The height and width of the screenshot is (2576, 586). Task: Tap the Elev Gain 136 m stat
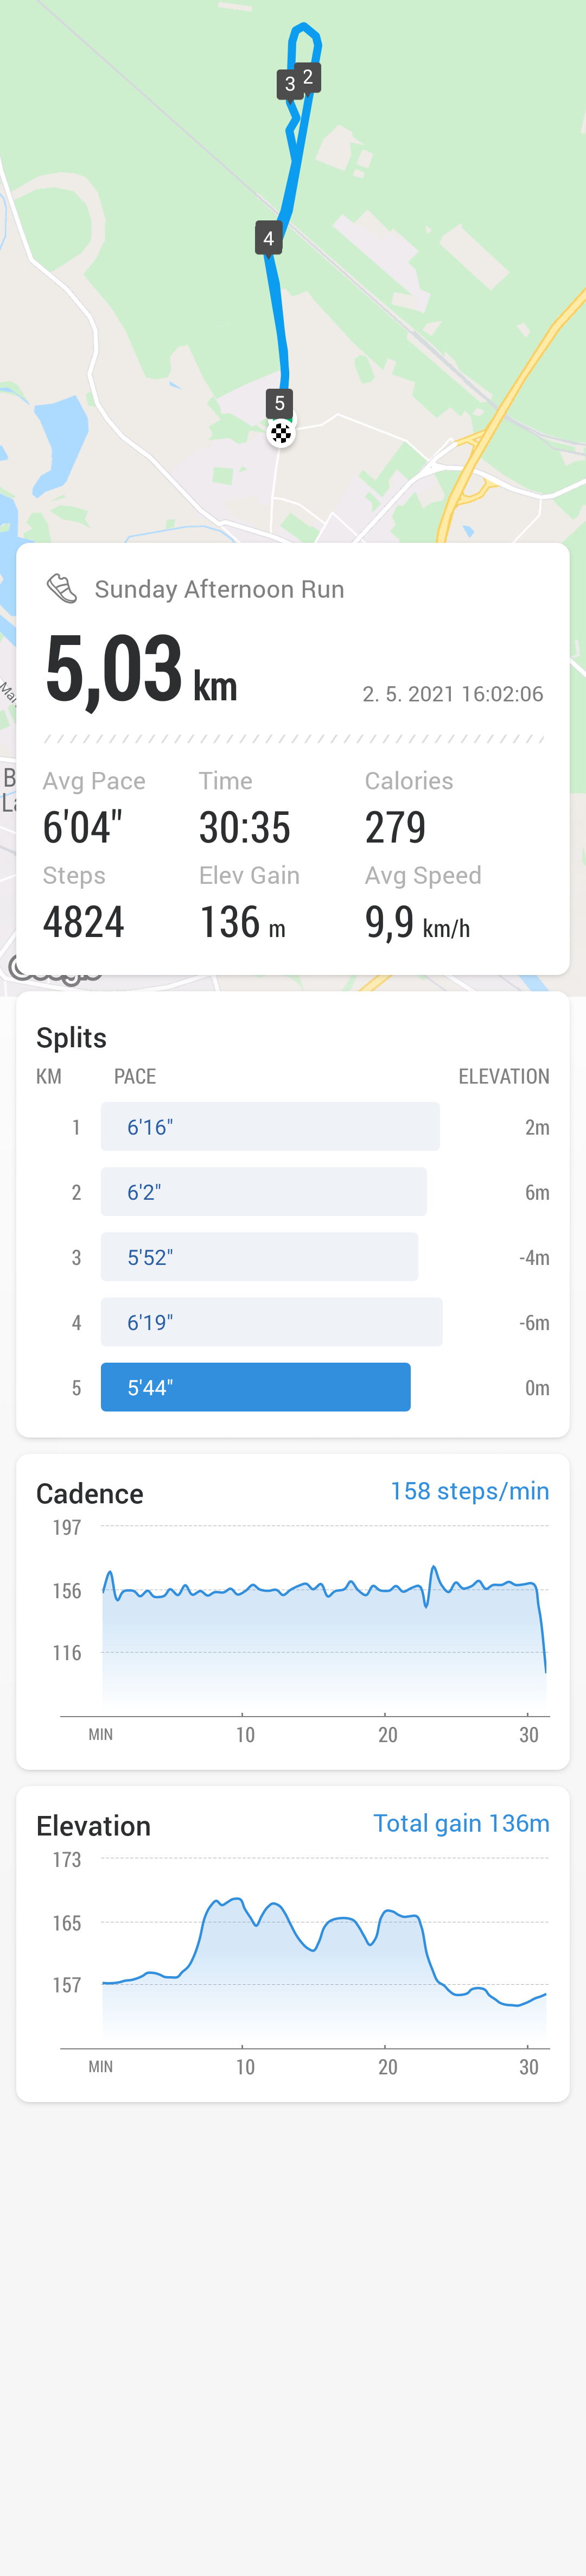point(249,903)
